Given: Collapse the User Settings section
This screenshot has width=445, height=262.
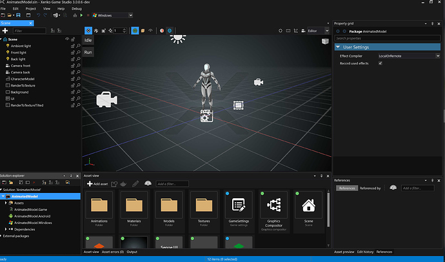Looking at the screenshot, I should [x=338, y=47].
